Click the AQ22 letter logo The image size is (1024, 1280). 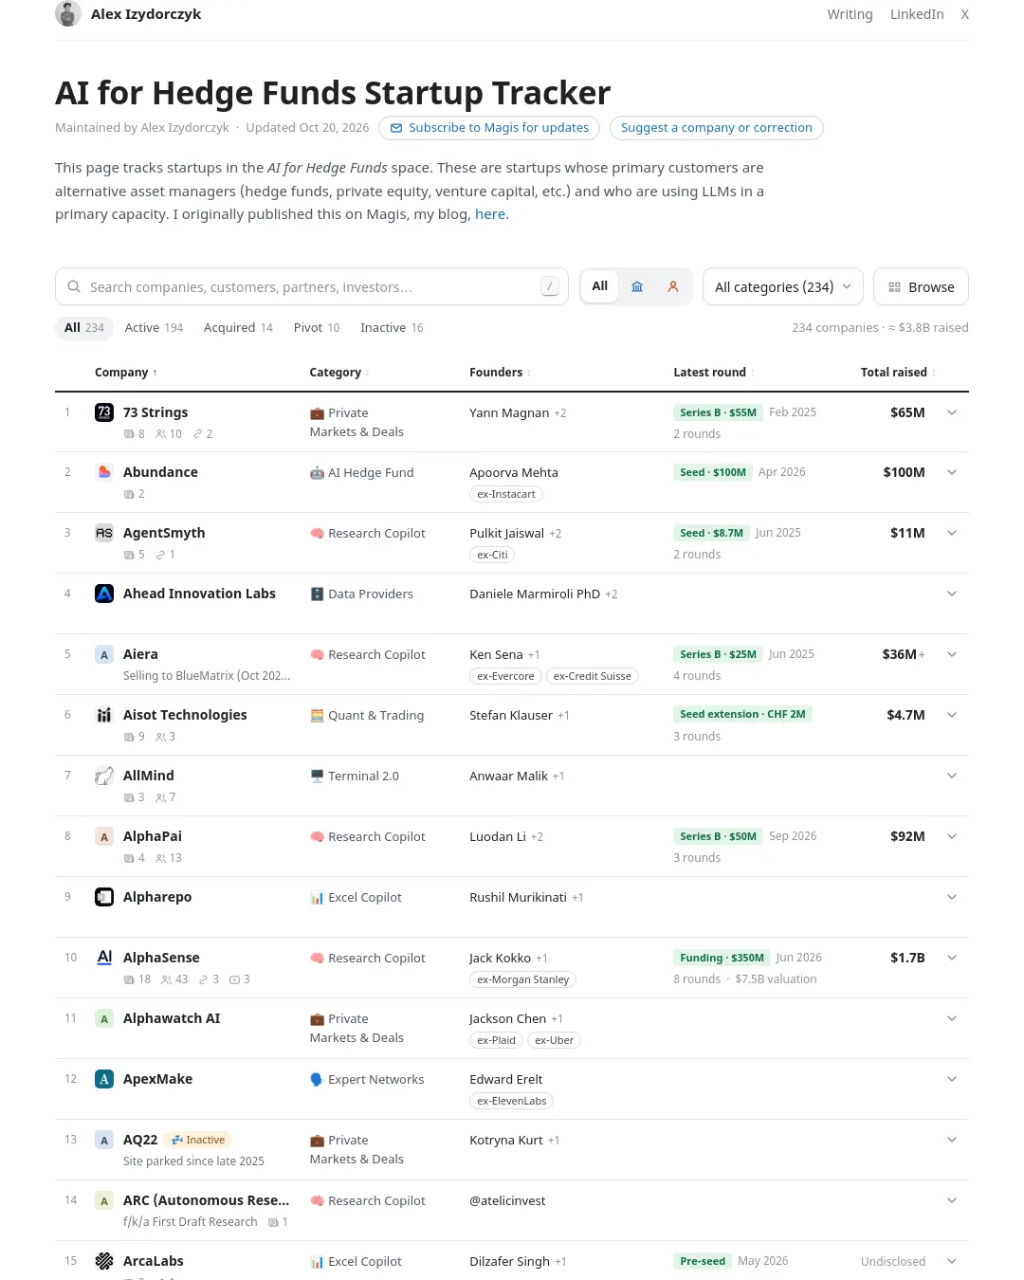pyautogui.click(x=104, y=1140)
